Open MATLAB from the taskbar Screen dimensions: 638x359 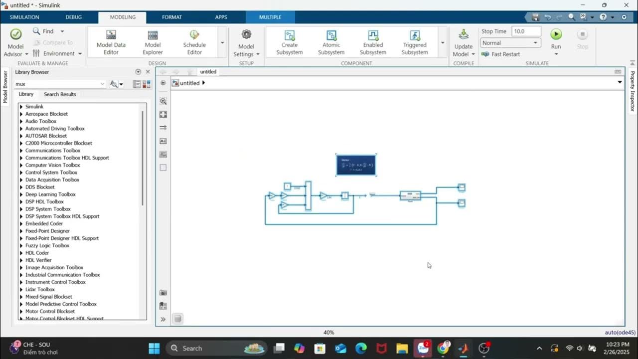(463, 348)
